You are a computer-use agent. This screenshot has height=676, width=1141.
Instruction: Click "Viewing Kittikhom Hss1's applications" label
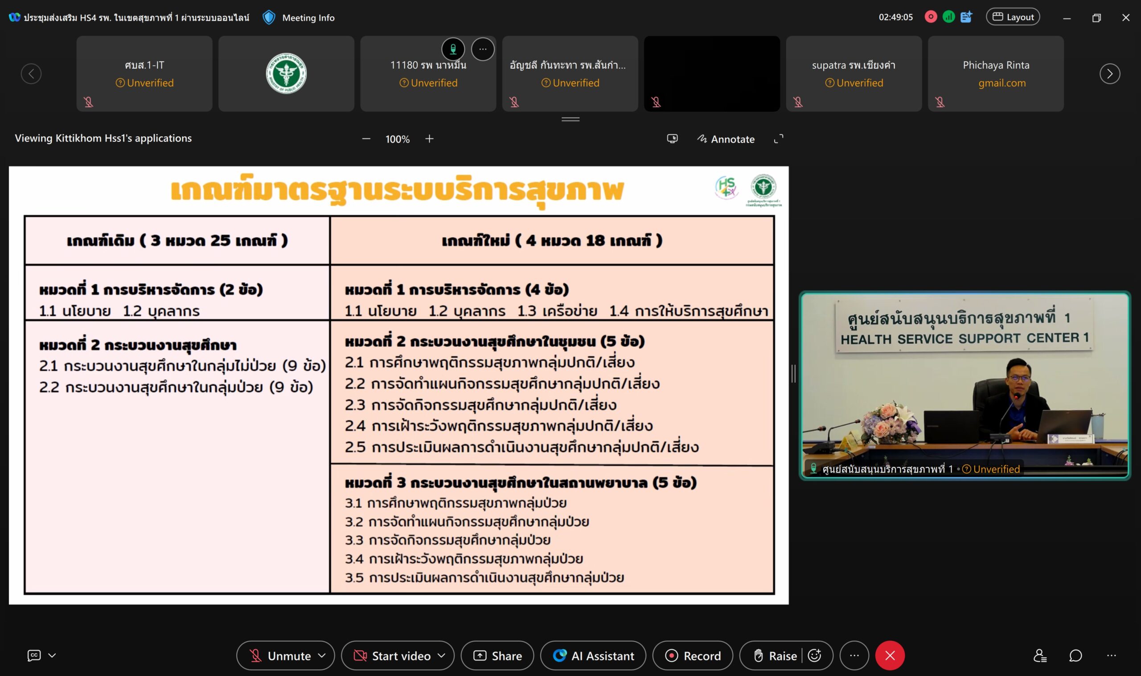[103, 139]
